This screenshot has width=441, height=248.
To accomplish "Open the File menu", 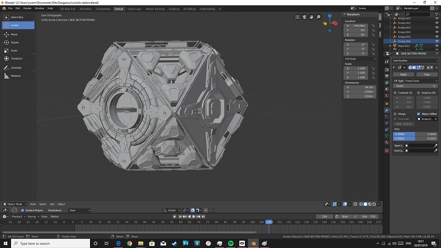I will (x=10, y=8).
